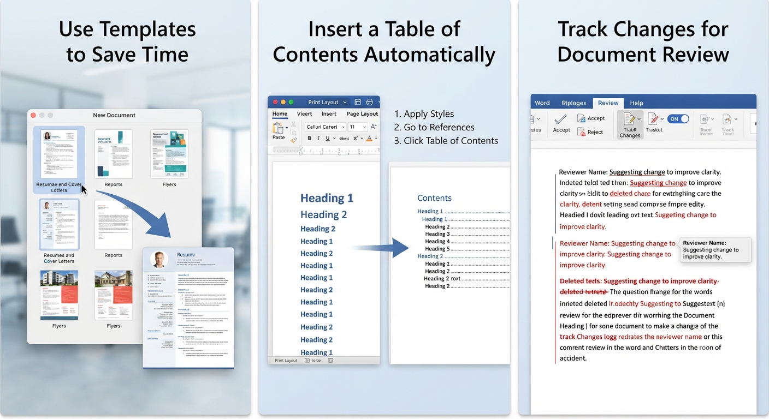Click the Reviewer Name comment balloon
This screenshot has width=769, height=419.
pos(715,250)
